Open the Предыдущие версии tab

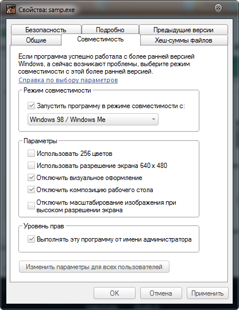coord(183,30)
